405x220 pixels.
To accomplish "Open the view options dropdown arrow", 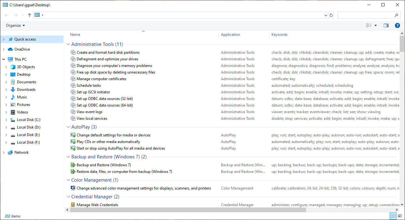I will pos(375,25).
